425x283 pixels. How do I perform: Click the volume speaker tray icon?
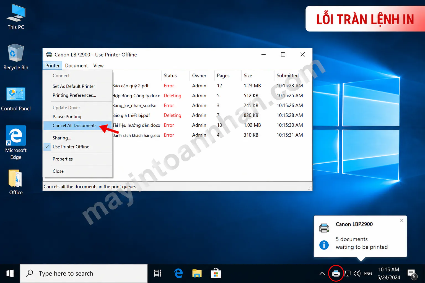(357, 274)
